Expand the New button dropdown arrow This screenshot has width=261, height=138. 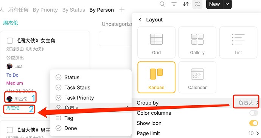[227, 4]
